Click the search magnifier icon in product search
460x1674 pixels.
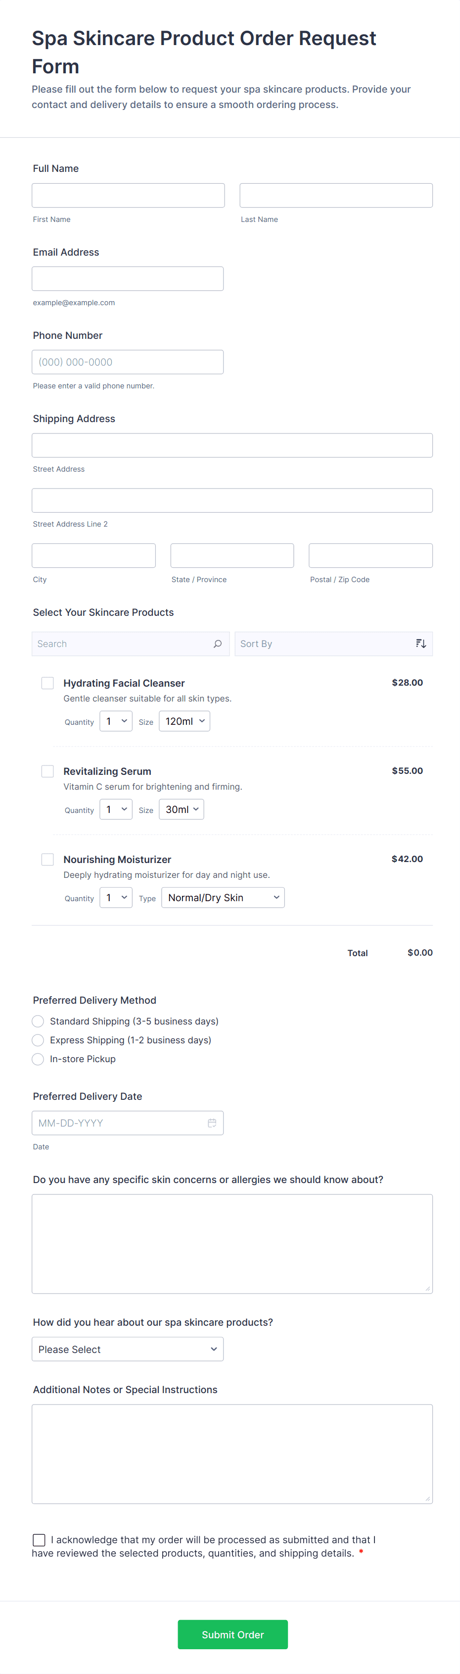pos(217,644)
